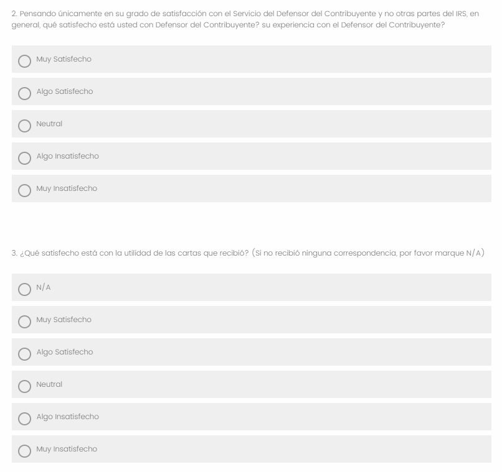Click the 'Muy Insatisfecho' label text in question 2
This screenshot has height=472, width=502.
click(67, 188)
